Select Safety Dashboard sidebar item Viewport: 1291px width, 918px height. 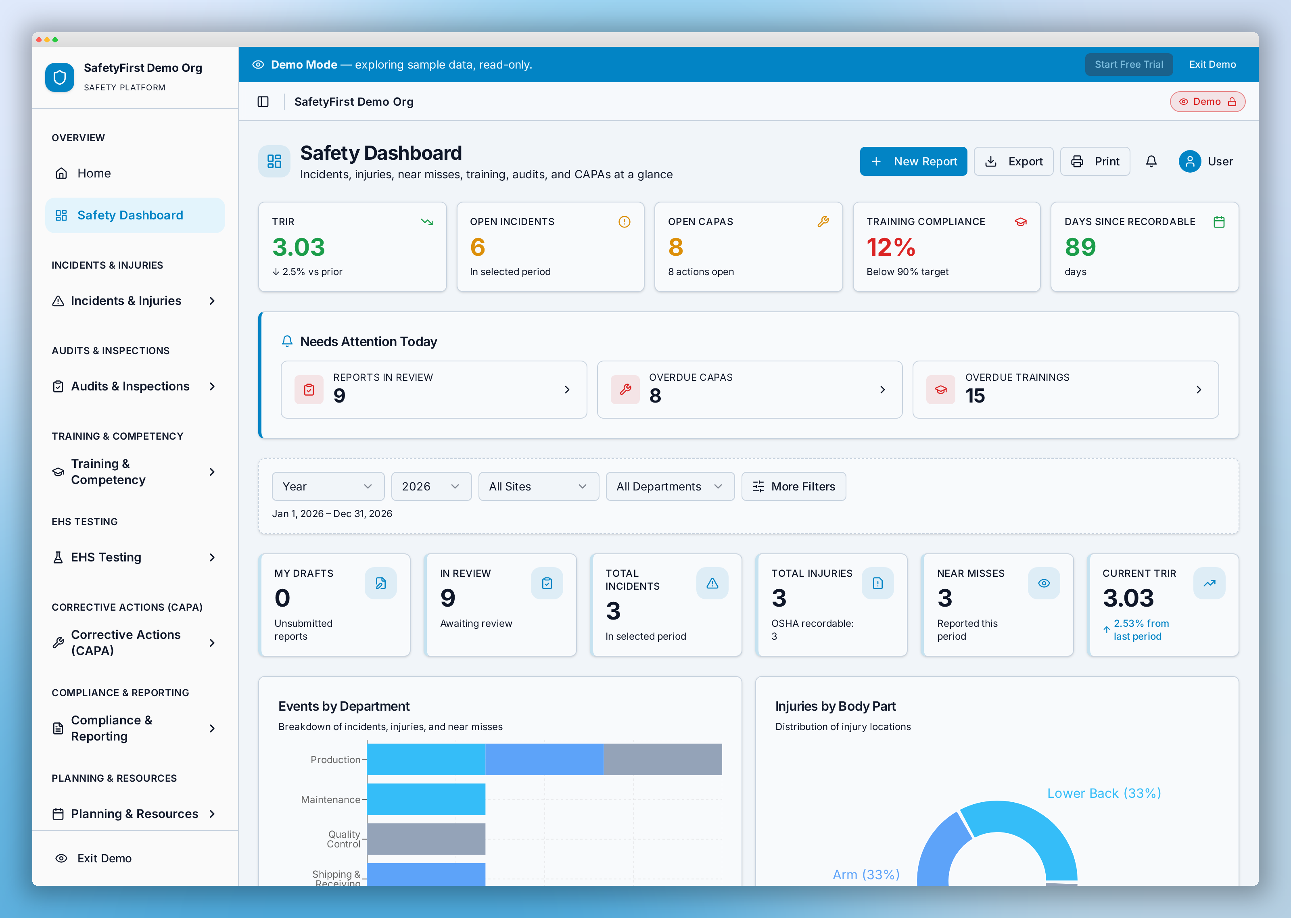pos(134,215)
